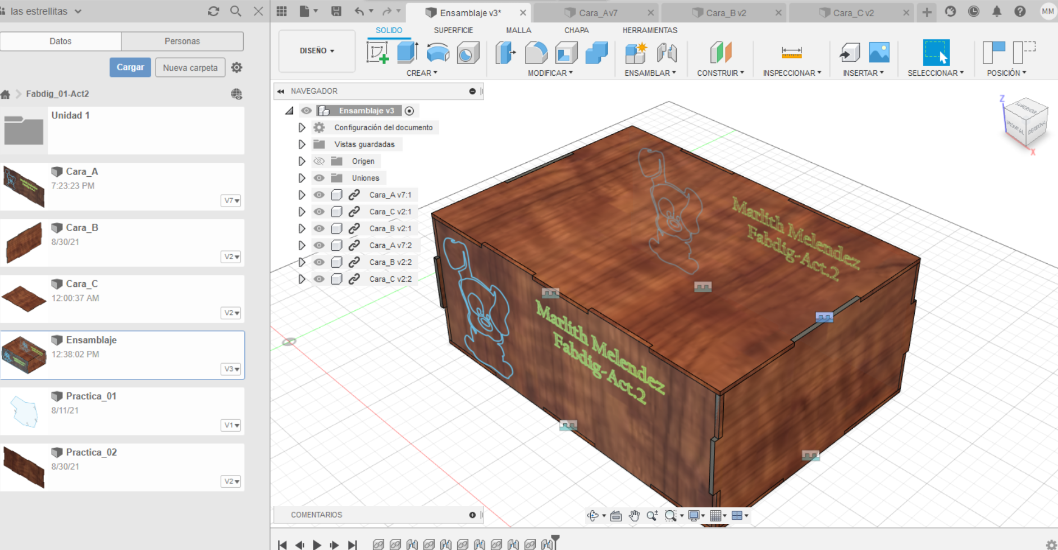Screen dimensions: 1058x550
Task: Open the notifications bell
Action: [x=997, y=11]
